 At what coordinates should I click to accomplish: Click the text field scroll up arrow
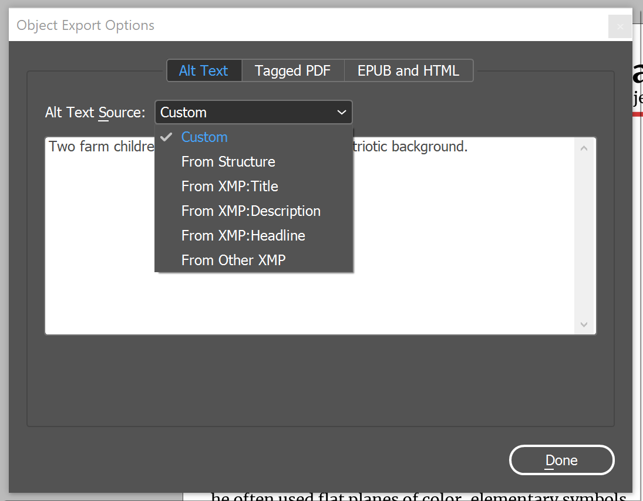(x=584, y=148)
